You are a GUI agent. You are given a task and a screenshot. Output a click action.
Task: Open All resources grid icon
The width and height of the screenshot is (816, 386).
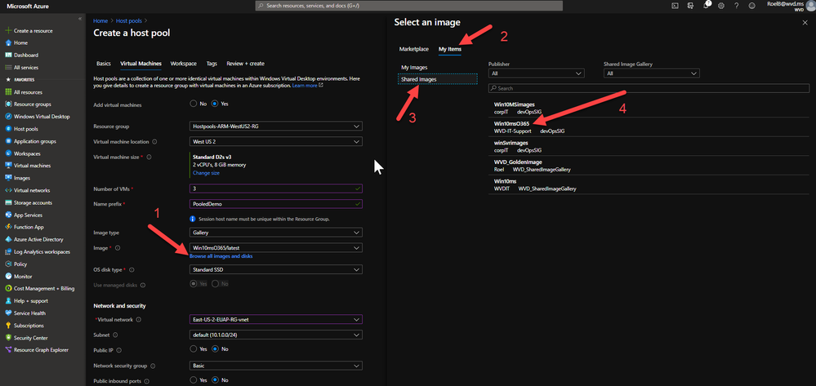point(8,92)
